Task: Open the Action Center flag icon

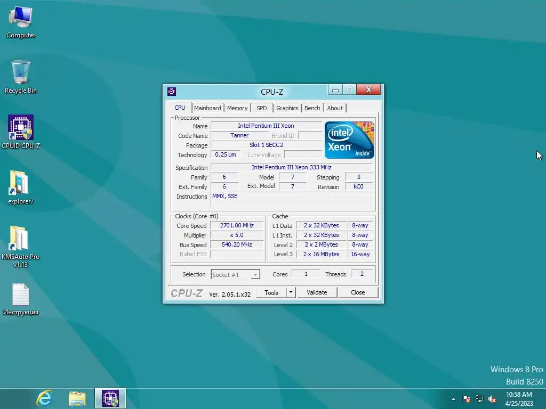Action: (x=466, y=399)
